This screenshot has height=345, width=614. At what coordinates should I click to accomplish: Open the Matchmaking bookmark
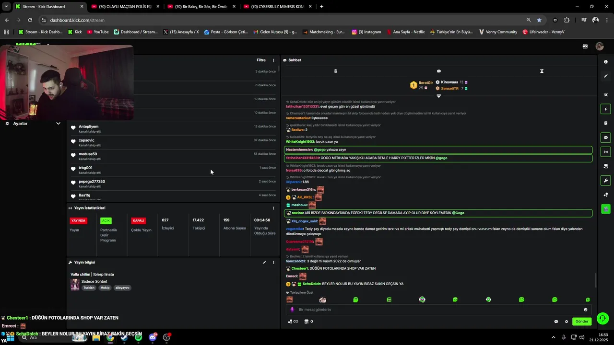coord(323,32)
